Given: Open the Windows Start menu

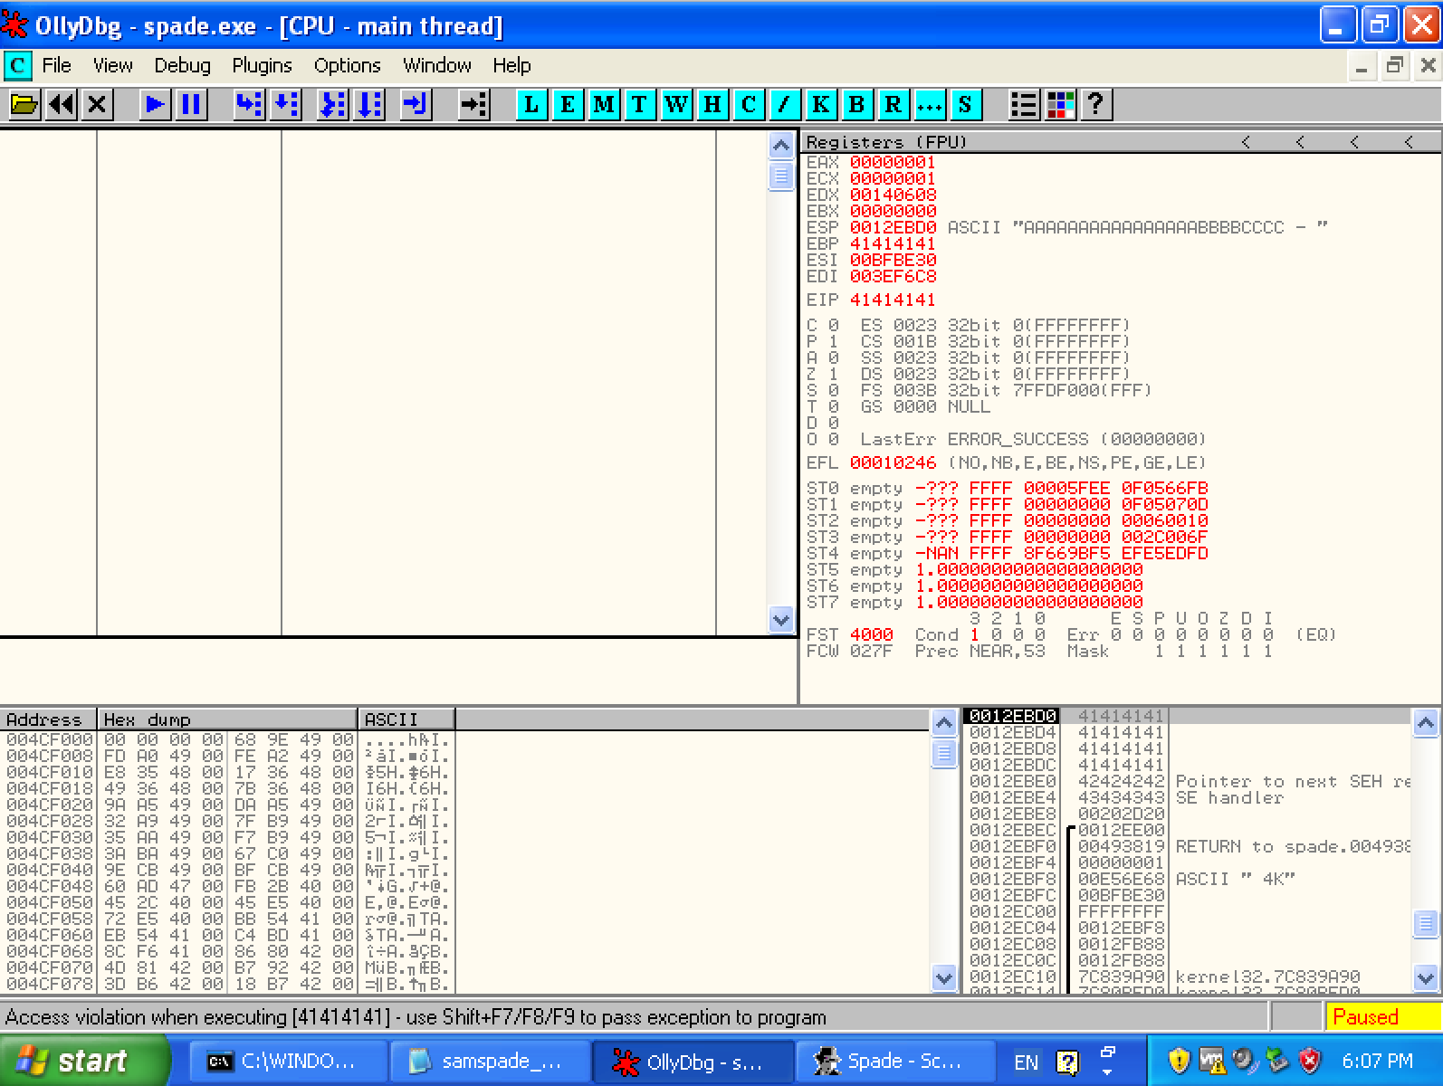Looking at the screenshot, I should (83, 1061).
